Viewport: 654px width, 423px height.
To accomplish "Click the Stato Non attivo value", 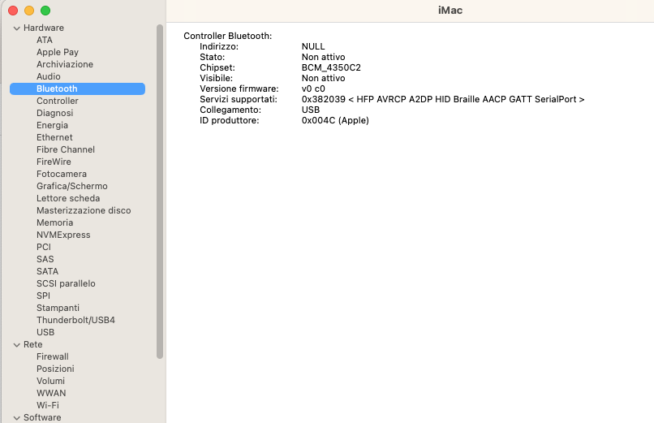I will 323,57.
